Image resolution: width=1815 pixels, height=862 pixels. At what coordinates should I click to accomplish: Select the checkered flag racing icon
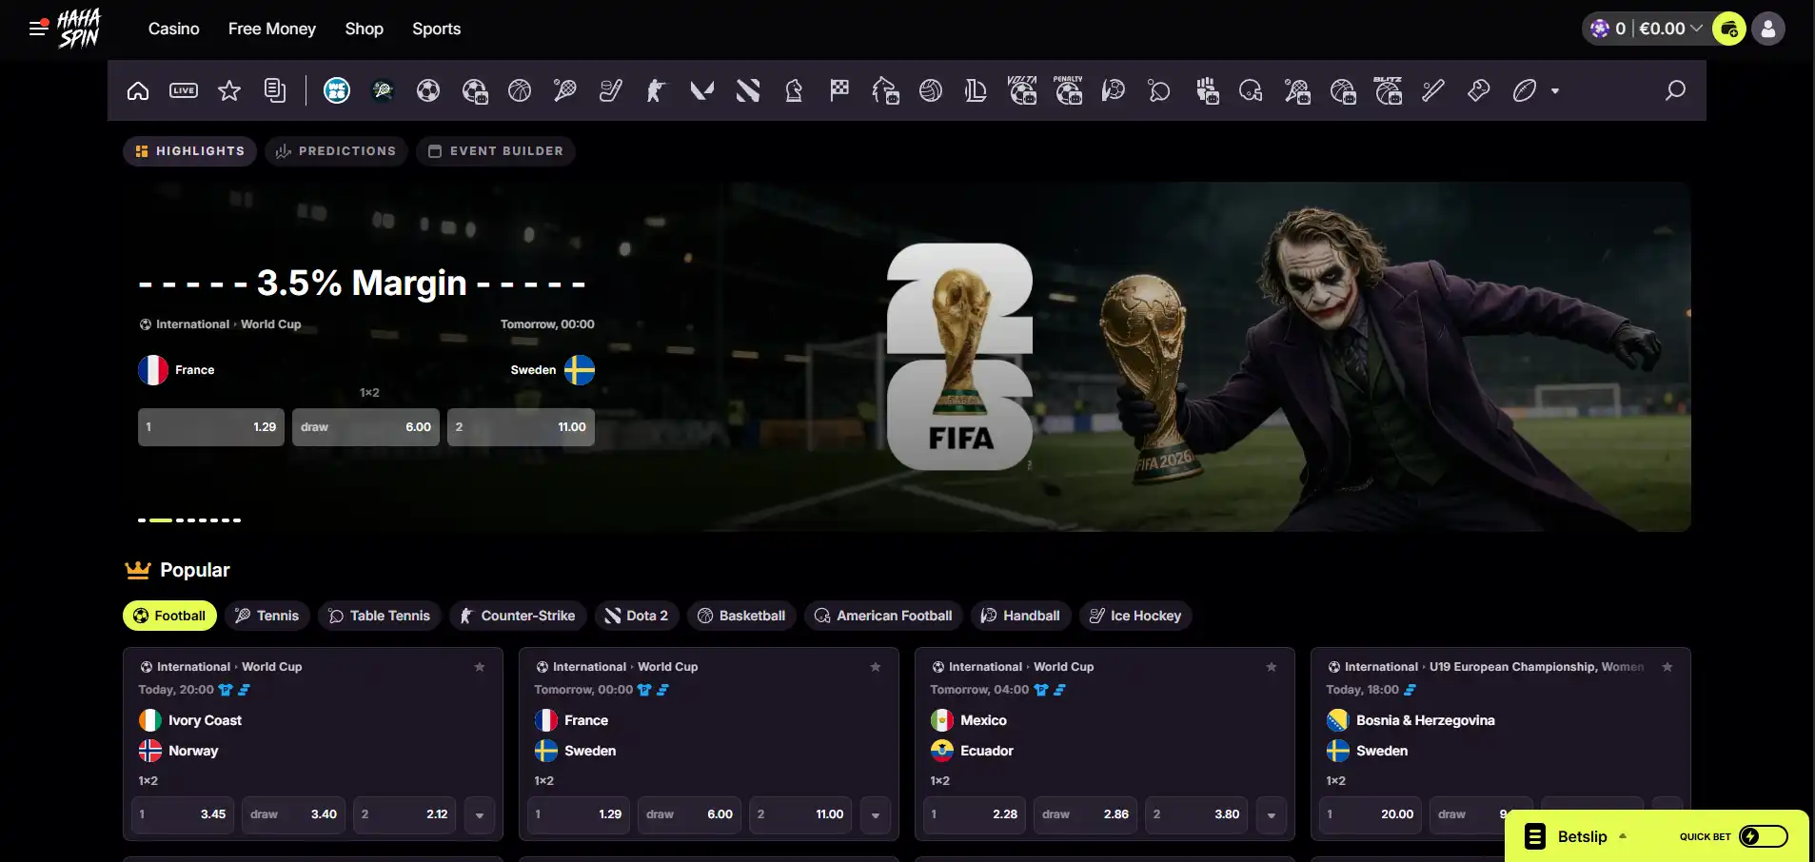tap(839, 90)
